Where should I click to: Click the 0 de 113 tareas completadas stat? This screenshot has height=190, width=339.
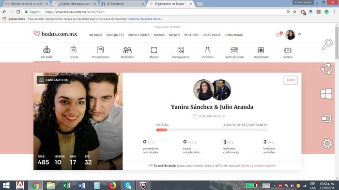[x=191, y=146]
